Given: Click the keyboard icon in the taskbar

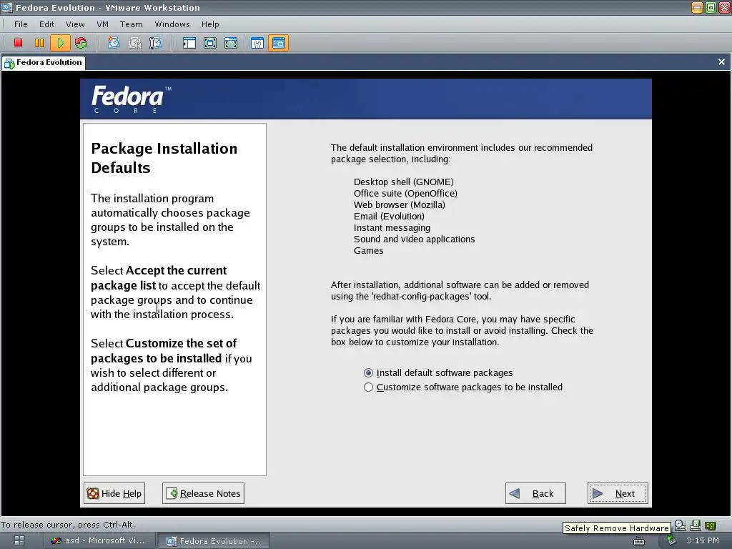Looking at the screenshot, I should (x=638, y=541).
